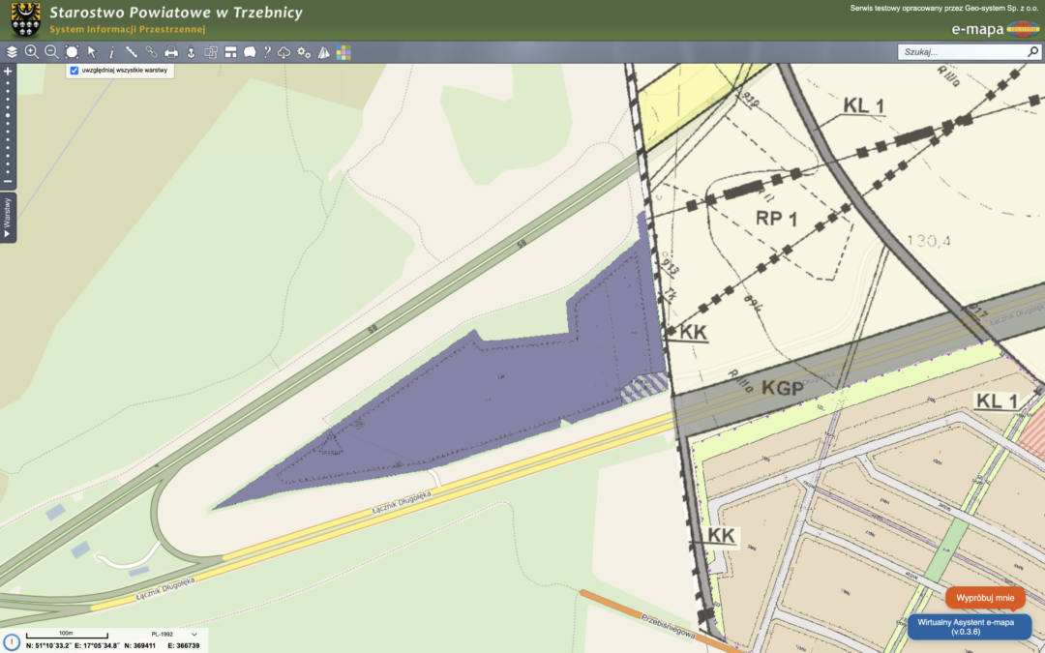Click minus at bottom of zoom slider
The image size is (1045, 653).
(x=8, y=182)
